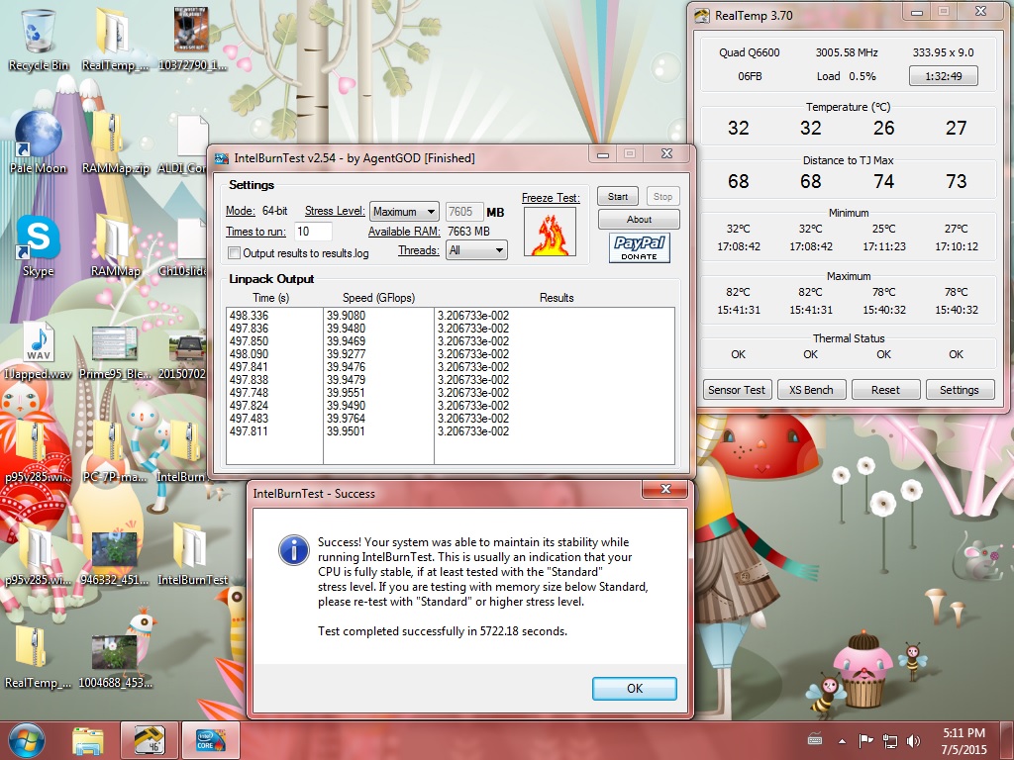This screenshot has height=760, width=1014.
Task: Minimize the RealTemp window
Action: [917, 12]
